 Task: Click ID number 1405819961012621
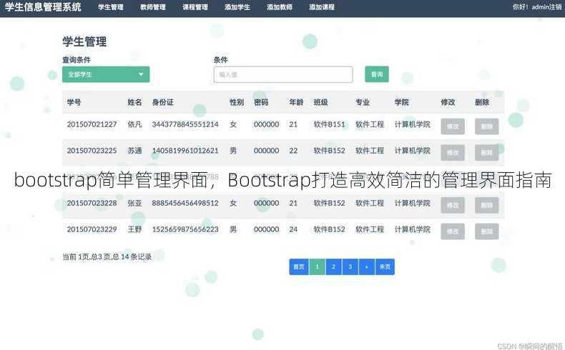(x=185, y=151)
